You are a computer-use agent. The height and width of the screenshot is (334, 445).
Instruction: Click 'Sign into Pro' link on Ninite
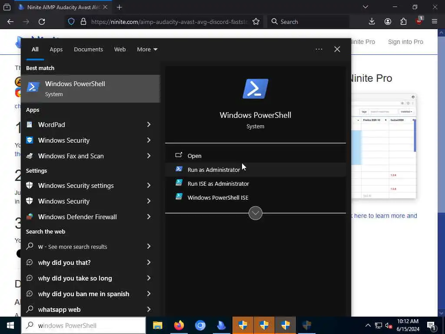pyautogui.click(x=405, y=42)
